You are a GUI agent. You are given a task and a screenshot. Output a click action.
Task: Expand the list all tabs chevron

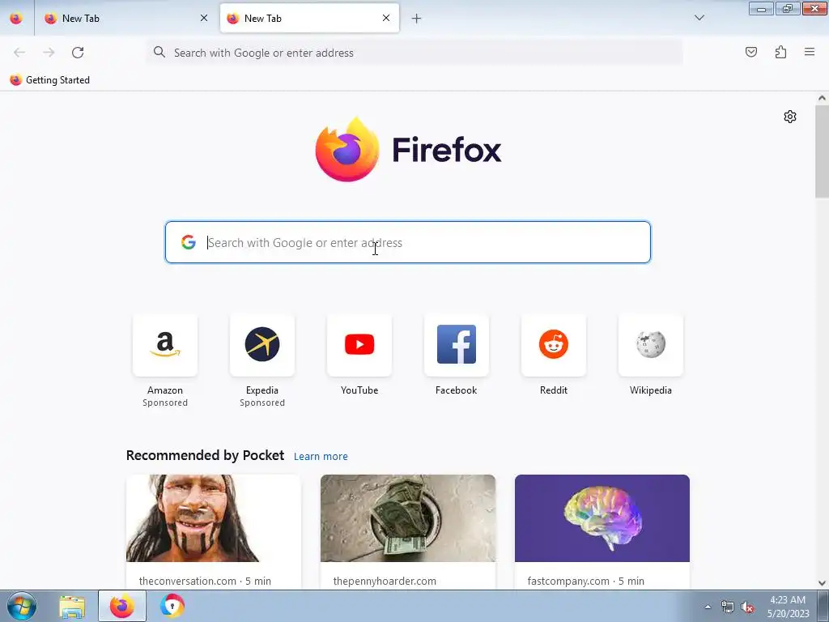click(699, 18)
